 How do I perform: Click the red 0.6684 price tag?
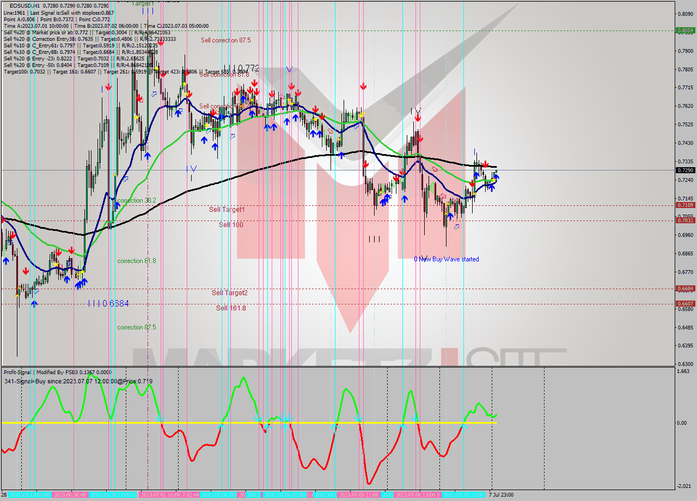click(684, 289)
